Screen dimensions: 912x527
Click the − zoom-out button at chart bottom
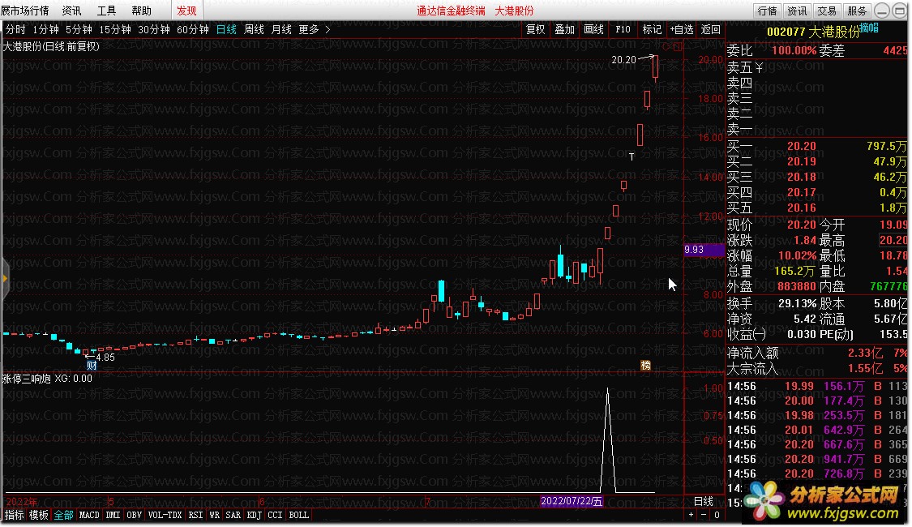pyautogui.click(x=704, y=515)
